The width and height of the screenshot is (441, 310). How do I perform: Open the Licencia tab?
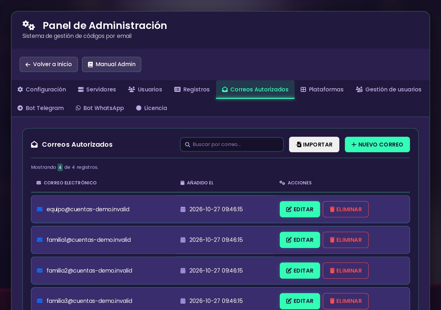(151, 108)
